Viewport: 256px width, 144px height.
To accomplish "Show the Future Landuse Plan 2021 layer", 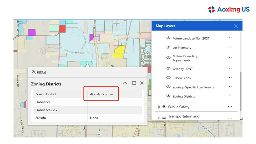I will pos(168,38).
